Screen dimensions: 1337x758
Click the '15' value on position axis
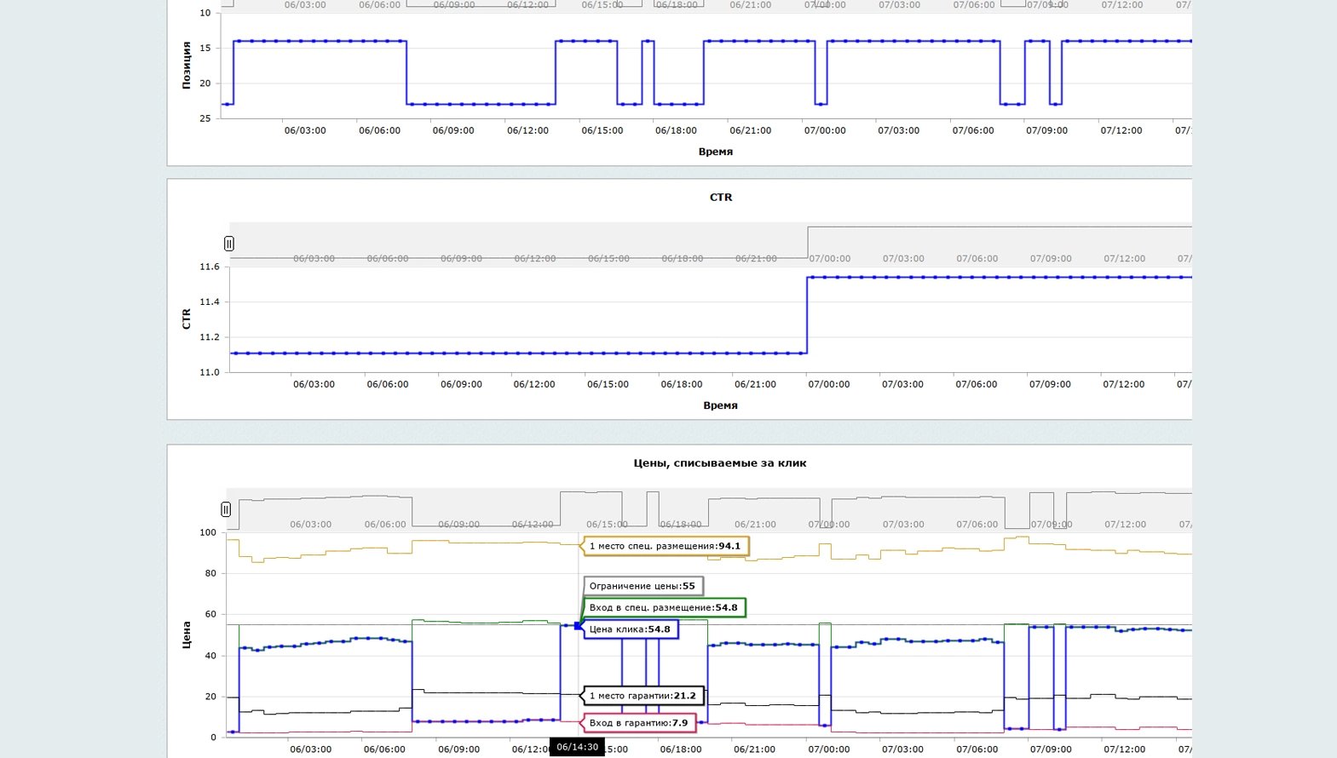[205, 48]
